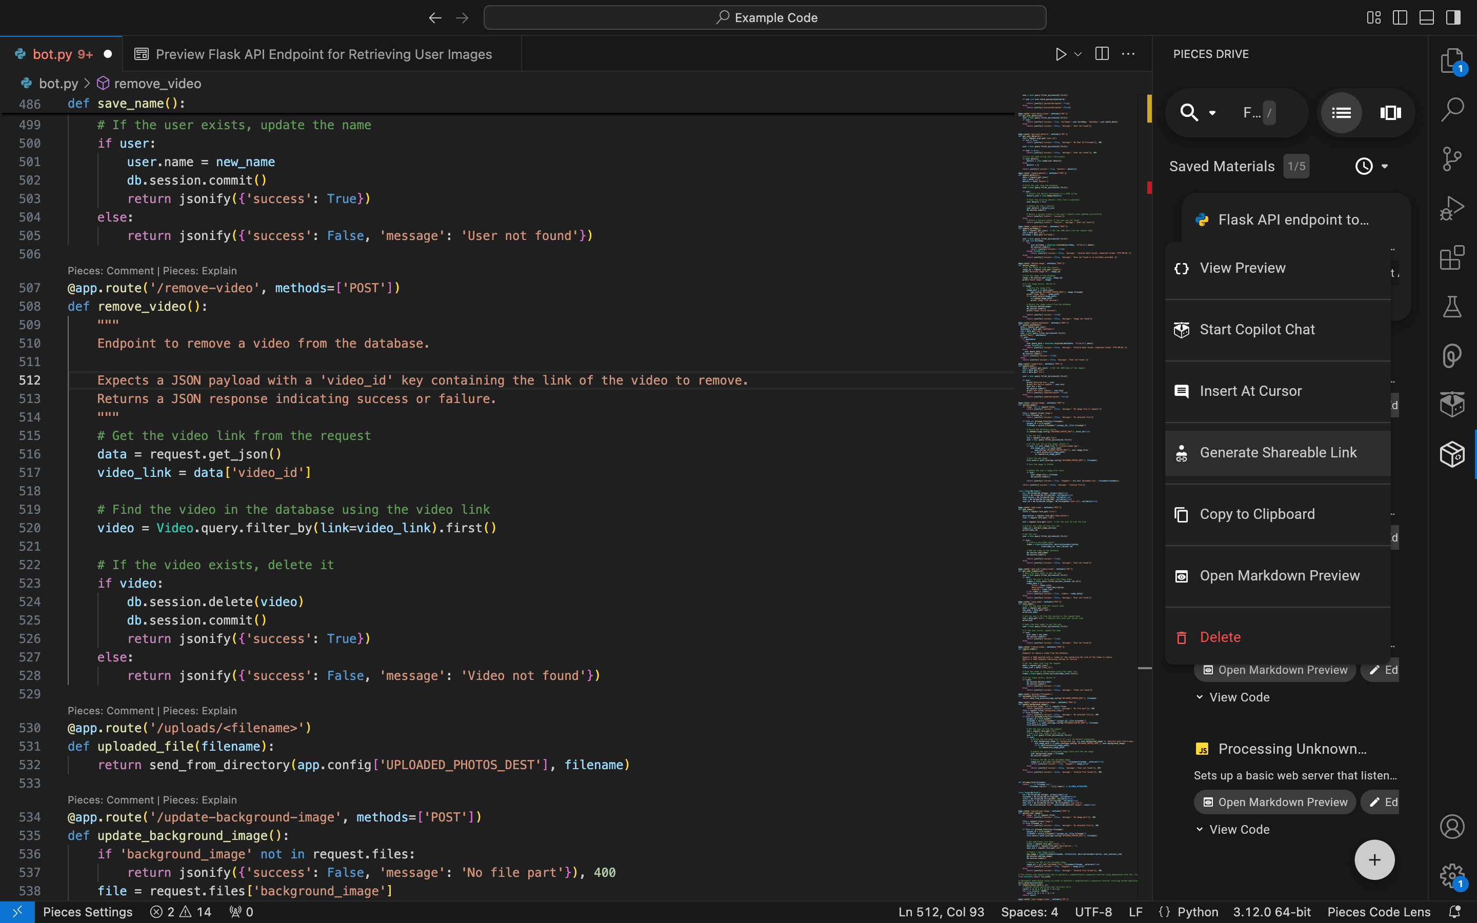Click the Example Code command center search
1477x923 pixels.
(x=765, y=18)
